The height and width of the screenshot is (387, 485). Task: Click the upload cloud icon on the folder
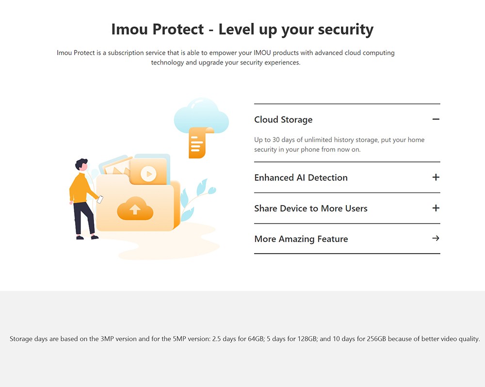pyautogui.click(x=135, y=209)
